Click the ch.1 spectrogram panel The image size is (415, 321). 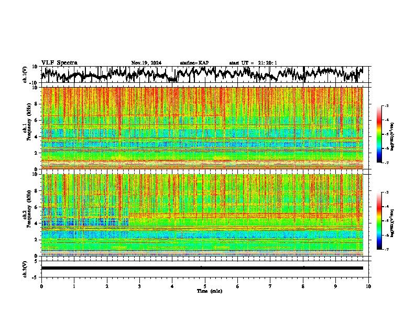(202, 128)
